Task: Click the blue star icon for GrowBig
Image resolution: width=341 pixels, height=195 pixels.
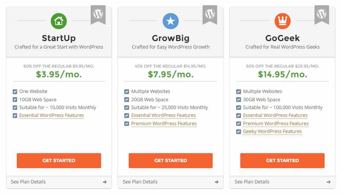Action: [x=170, y=21]
